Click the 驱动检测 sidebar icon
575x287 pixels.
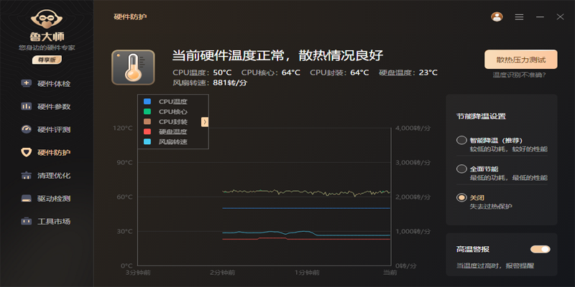(x=27, y=199)
